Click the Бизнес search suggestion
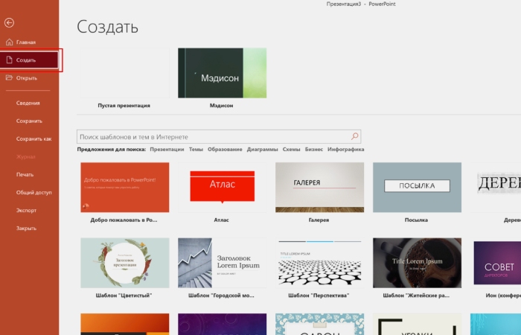Viewport: 521px width, 335px height. tap(314, 149)
